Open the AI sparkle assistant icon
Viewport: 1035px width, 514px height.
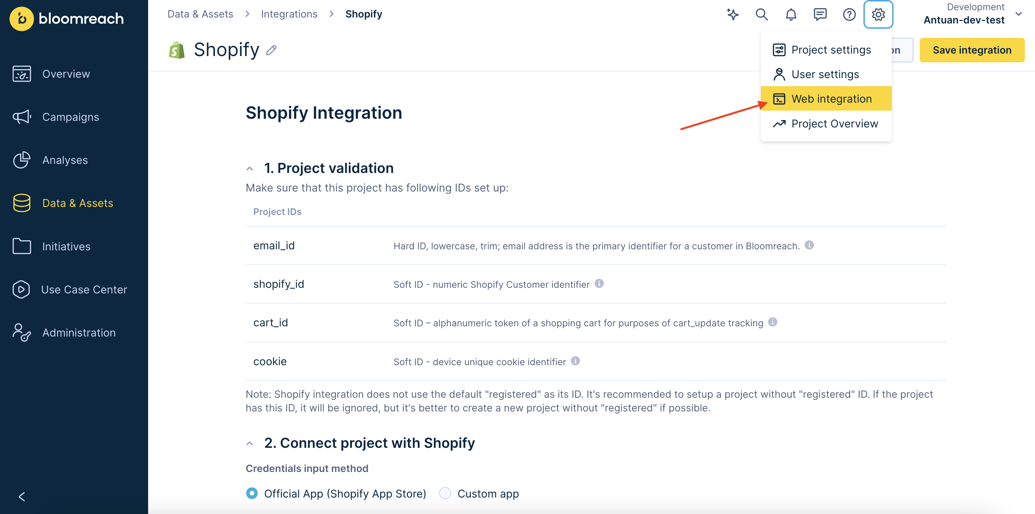point(732,14)
